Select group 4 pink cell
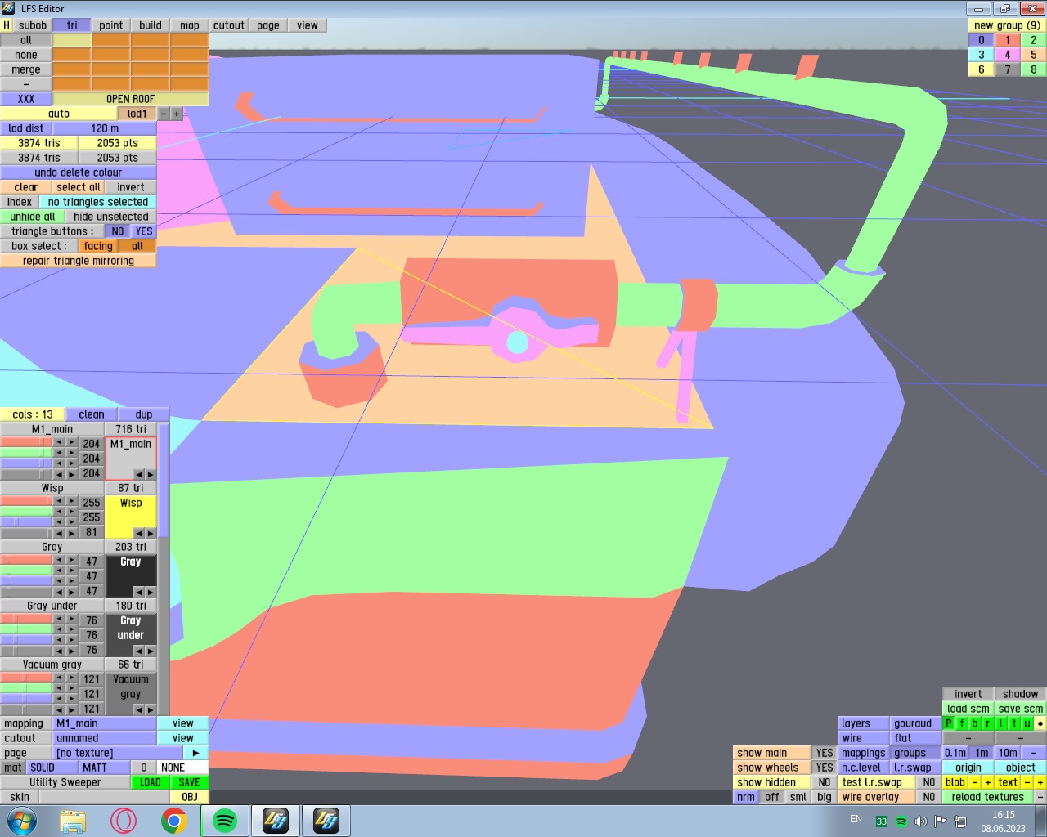1047x837 pixels. [1008, 55]
